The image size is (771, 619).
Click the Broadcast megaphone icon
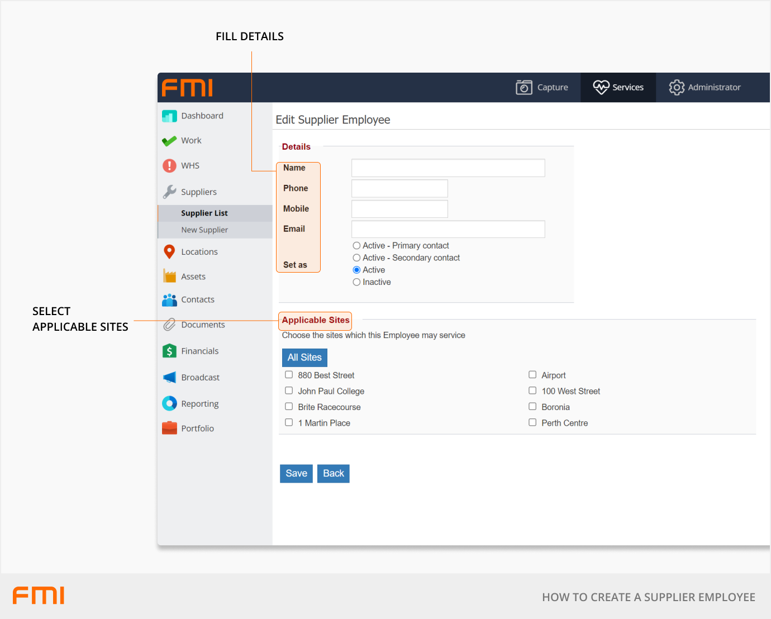click(x=169, y=378)
